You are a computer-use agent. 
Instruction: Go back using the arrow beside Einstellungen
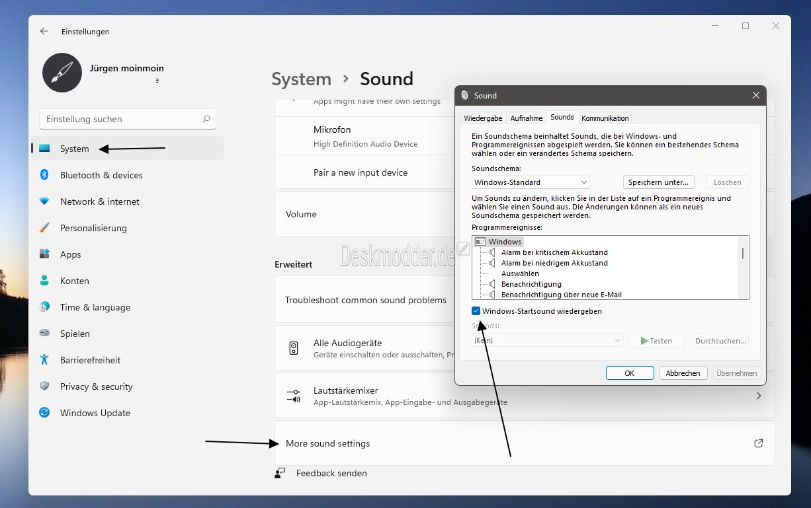point(44,31)
